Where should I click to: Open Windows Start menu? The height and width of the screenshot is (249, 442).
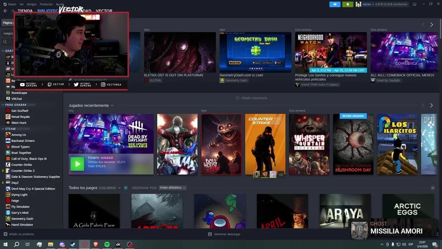(x=6, y=245)
